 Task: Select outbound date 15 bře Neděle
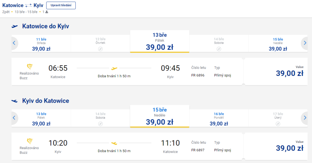278,44
